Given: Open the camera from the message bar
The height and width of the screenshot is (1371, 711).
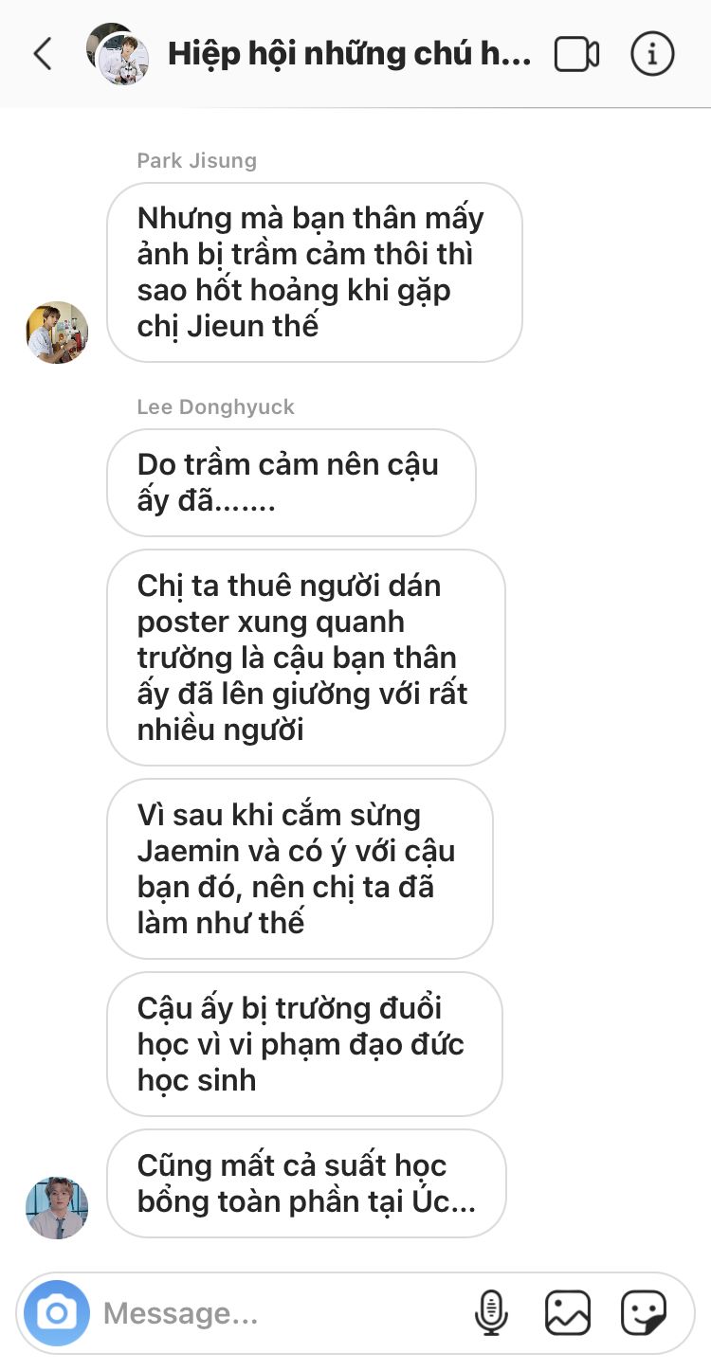Looking at the screenshot, I should click(x=57, y=1313).
